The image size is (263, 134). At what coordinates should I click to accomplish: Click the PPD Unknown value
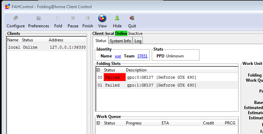[175, 56]
